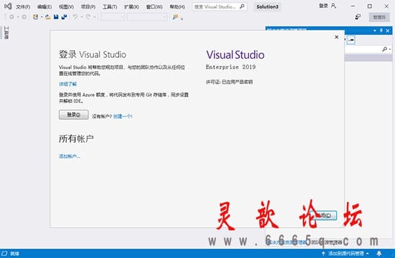
Task: Click the 关闭(C) button in dialog
Action: 323,215
